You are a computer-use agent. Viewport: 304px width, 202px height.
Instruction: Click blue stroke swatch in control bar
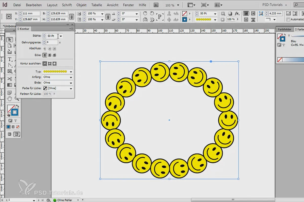(185, 19)
